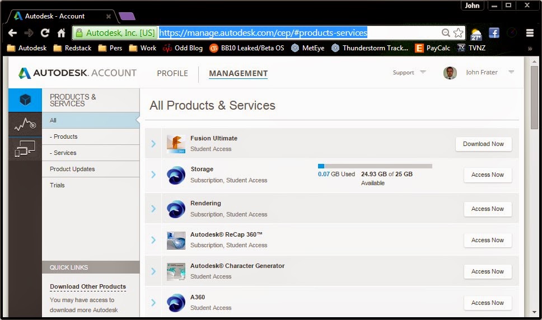The height and width of the screenshot is (320, 542).
Task: Select the Autodesk - Account browser tab
Action: click(x=63, y=16)
